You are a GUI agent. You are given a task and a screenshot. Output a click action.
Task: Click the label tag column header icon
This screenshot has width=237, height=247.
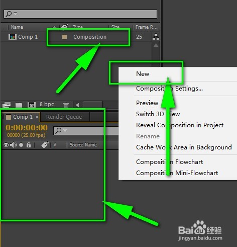64,27
